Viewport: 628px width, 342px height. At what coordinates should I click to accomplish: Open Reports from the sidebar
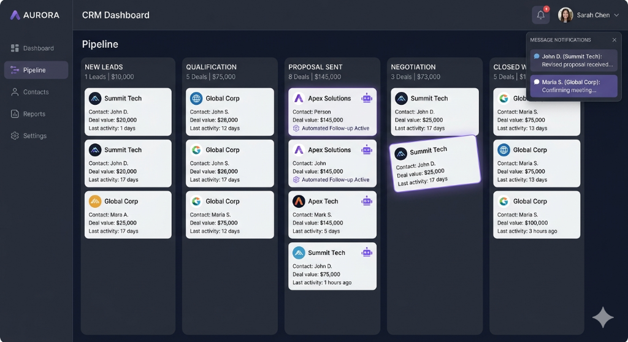point(36,114)
